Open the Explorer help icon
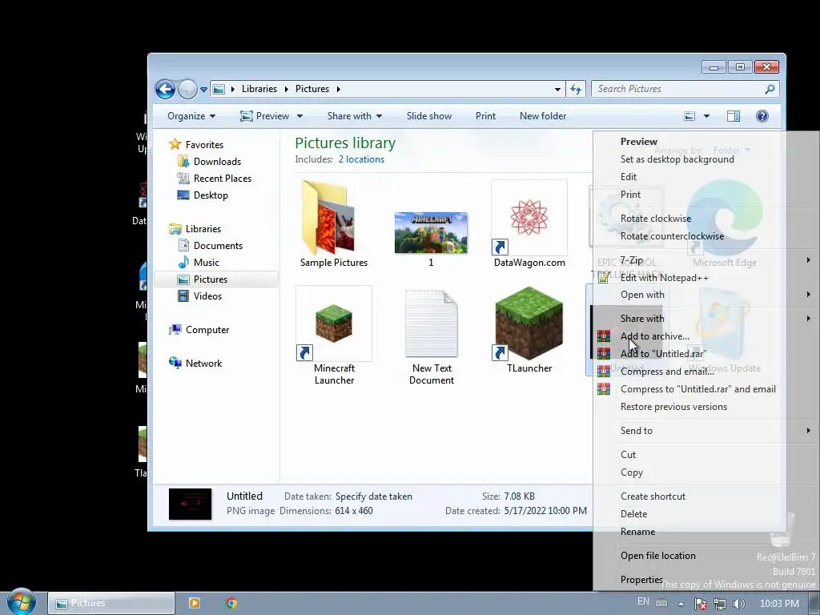 pyautogui.click(x=762, y=116)
